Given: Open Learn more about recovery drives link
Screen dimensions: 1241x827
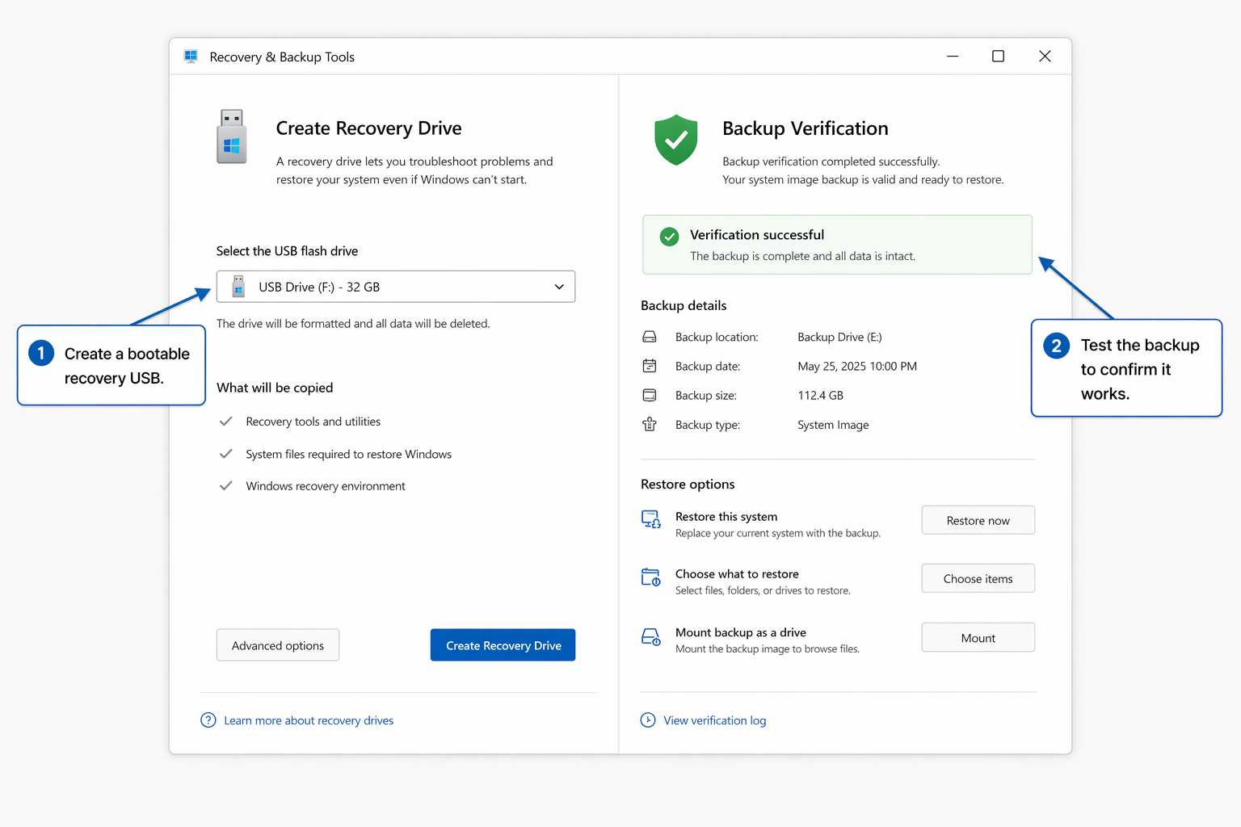Looking at the screenshot, I should coord(309,720).
